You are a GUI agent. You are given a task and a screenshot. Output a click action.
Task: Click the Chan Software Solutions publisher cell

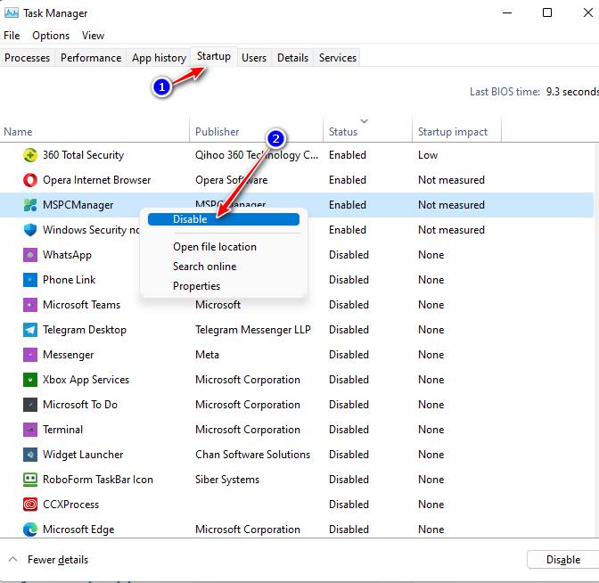click(252, 455)
